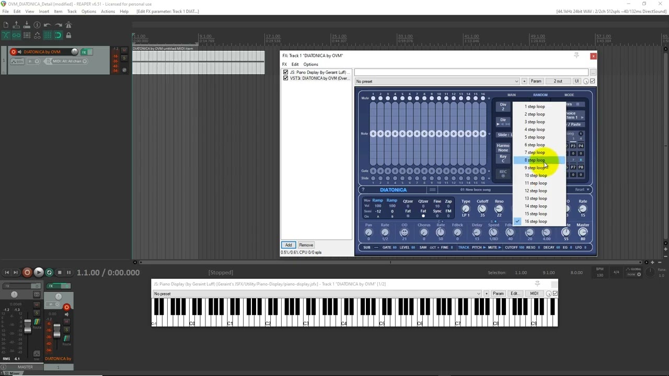Click trim envelope button on track
Viewport: 669px width, 376px height.
click(17, 61)
